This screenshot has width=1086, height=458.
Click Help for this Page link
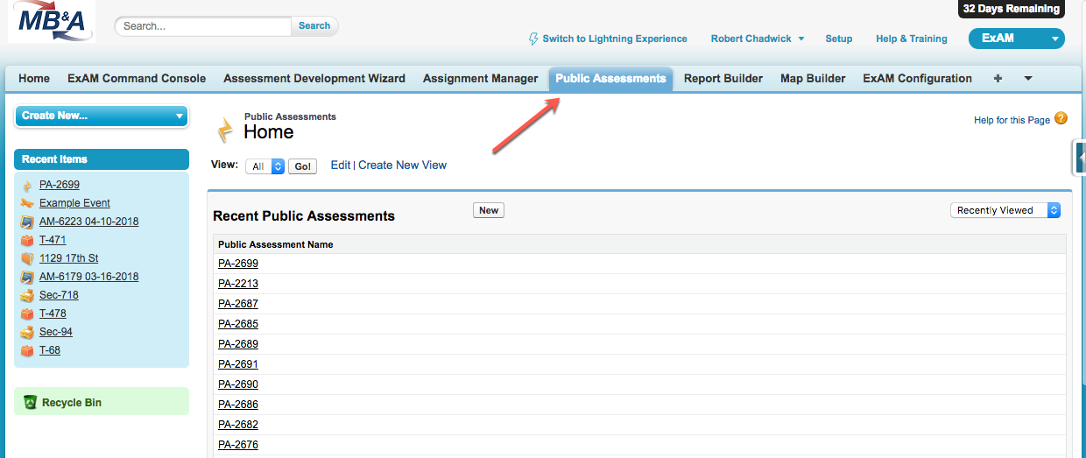tap(1012, 120)
